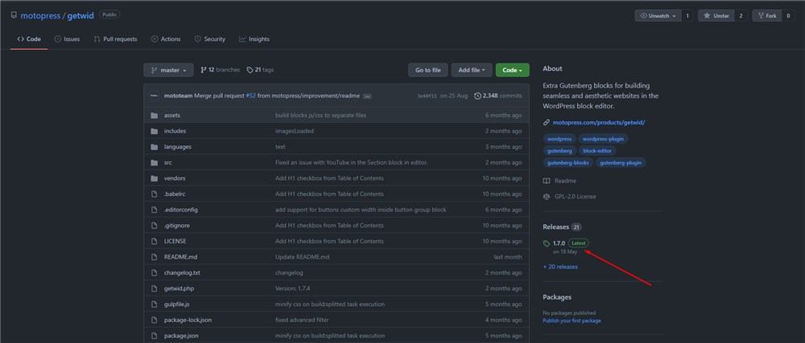
Task: Open the changelog.txt file name
Action: click(x=182, y=273)
